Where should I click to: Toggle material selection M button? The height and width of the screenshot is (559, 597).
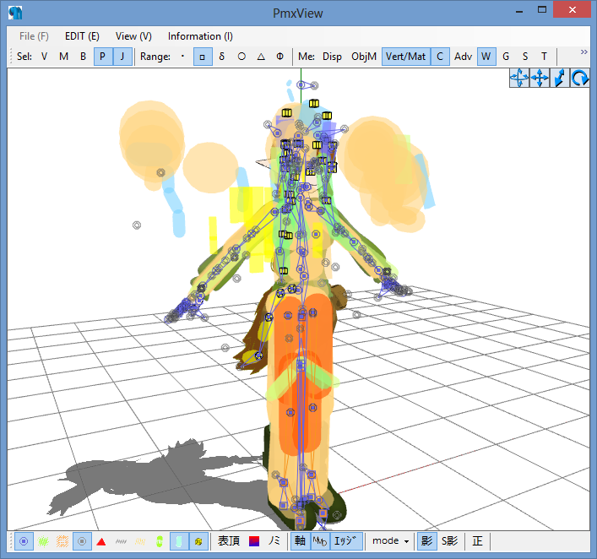point(63,57)
